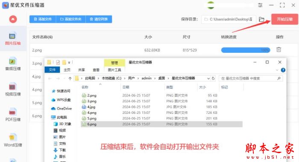Click Explorer forward navigation arrow
Image resolution: width=299 pixels, height=162 pixels.
58,78
